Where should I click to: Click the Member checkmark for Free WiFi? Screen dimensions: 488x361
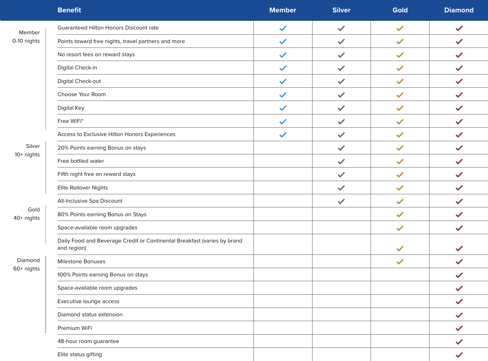pyautogui.click(x=283, y=122)
